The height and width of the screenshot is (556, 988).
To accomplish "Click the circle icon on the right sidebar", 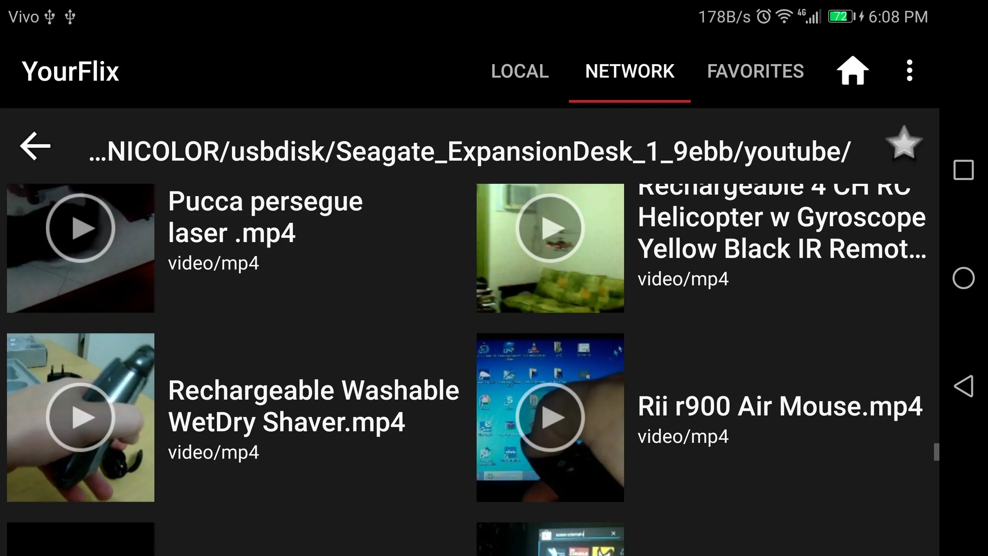I will pos(964,278).
